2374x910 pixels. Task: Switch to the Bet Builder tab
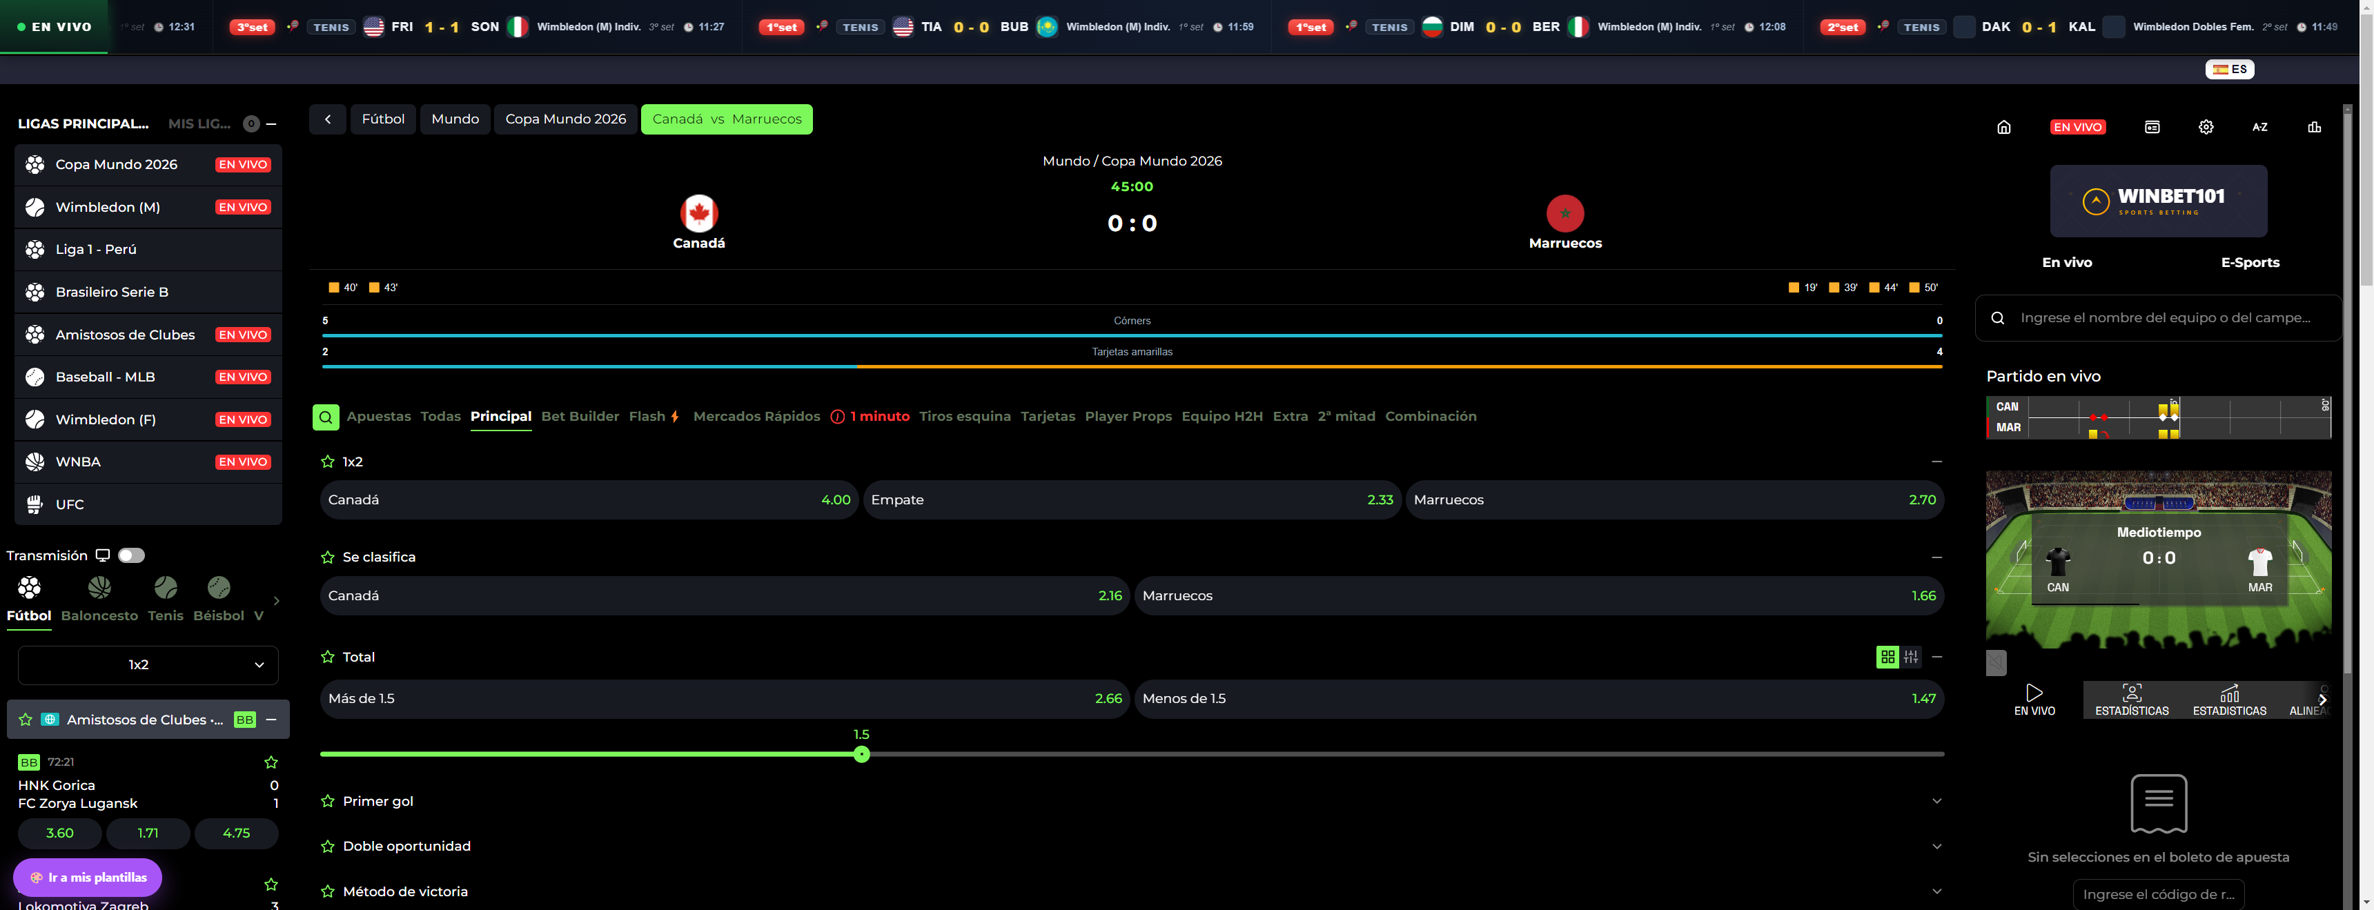click(x=580, y=416)
